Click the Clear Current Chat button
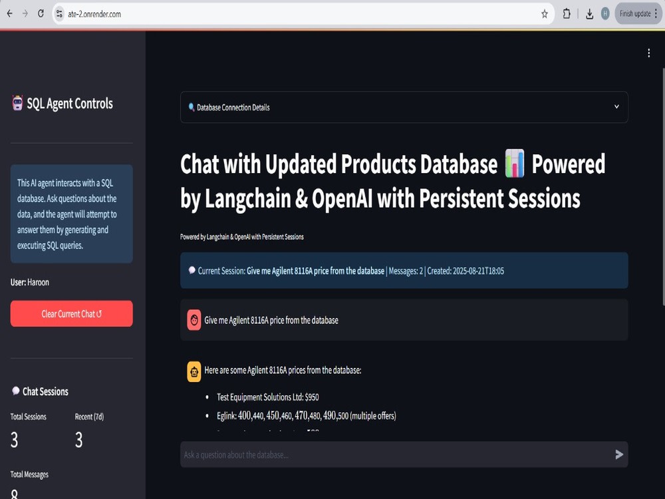The image size is (665, 499). (72, 313)
